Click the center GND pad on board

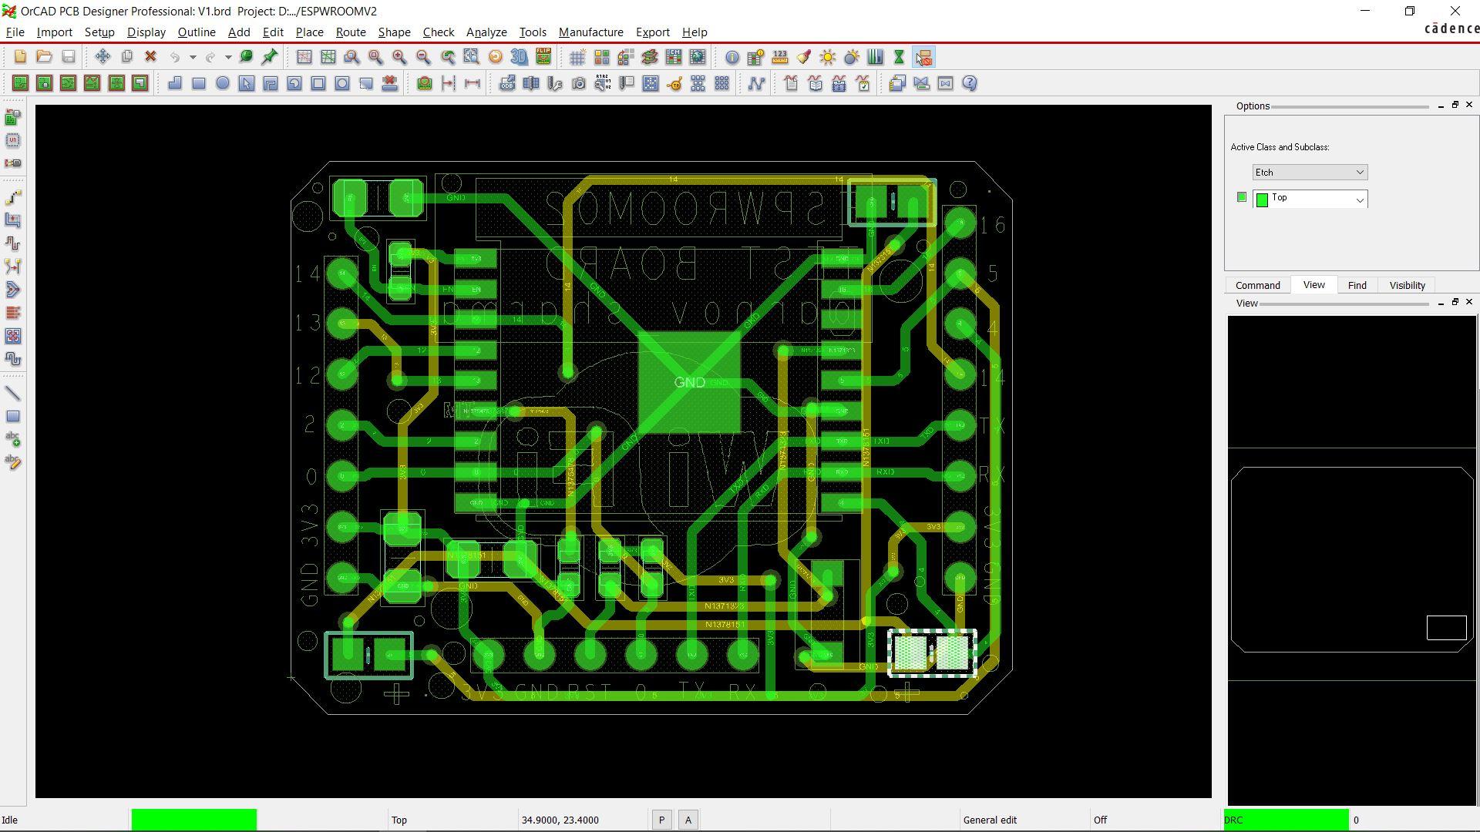click(x=689, y=382)
